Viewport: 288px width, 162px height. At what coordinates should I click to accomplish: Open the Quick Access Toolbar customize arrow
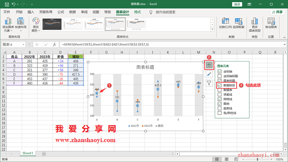pyautogui.click(x=32, y=4)
